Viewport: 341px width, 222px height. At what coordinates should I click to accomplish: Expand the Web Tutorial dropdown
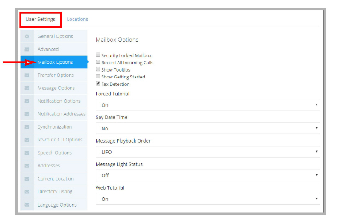[x=208, y=199]
